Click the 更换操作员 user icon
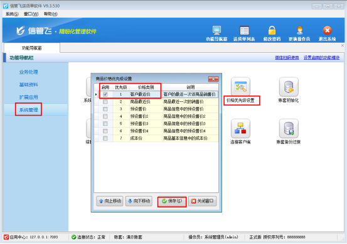The width and height of the screenshot is (347, 244). coord(299,30)
